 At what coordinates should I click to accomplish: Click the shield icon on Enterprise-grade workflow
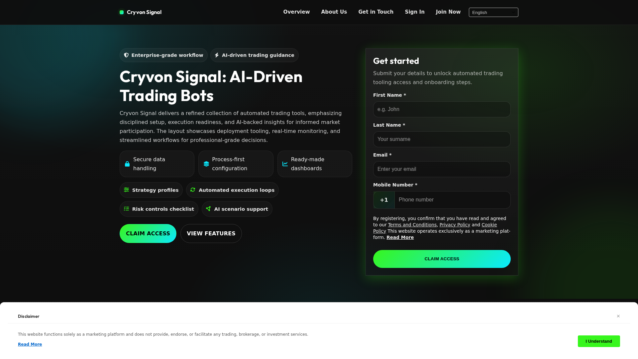(x=126, y=55)
